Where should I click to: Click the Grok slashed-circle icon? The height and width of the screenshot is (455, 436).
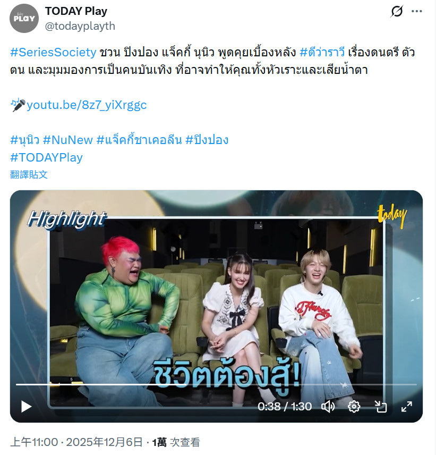397,12
